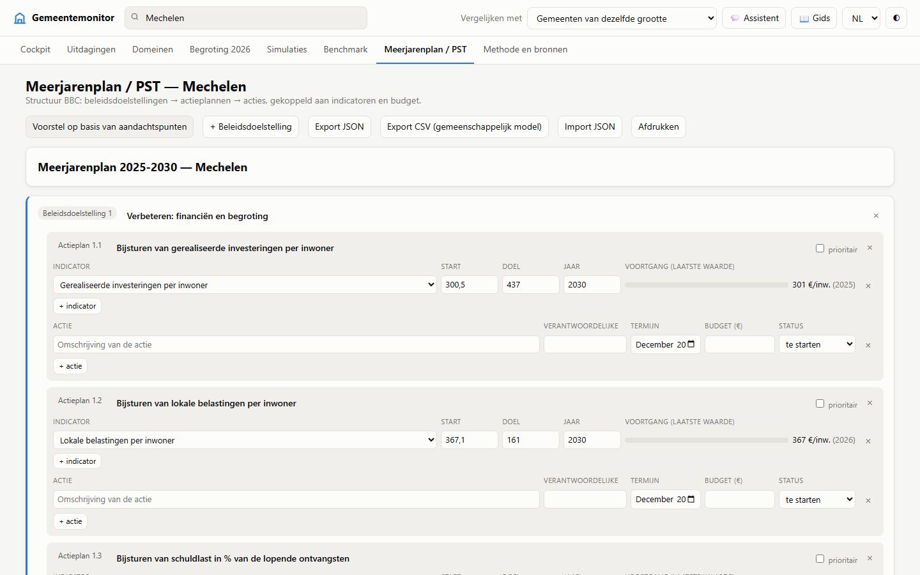
Task: Delete Actieplan 1.2 using its × icon
Action: 870,403
